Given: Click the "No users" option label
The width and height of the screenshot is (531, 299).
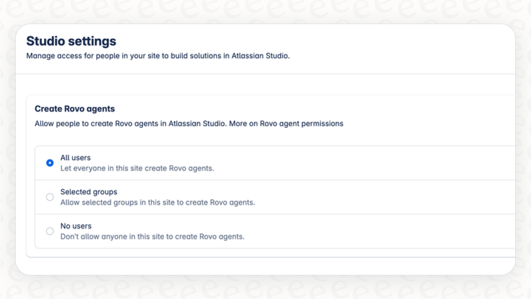Looking at the screenshot, I should (x=76, y=226).
